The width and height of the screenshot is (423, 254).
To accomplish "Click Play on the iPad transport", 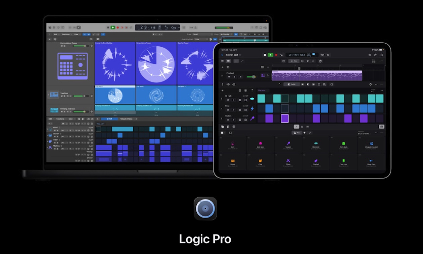I will pos(271,55).
